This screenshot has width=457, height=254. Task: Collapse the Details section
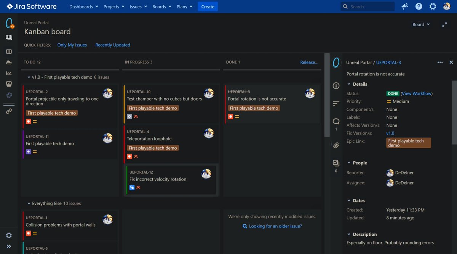pyautogui.click(x=349, y=84)
